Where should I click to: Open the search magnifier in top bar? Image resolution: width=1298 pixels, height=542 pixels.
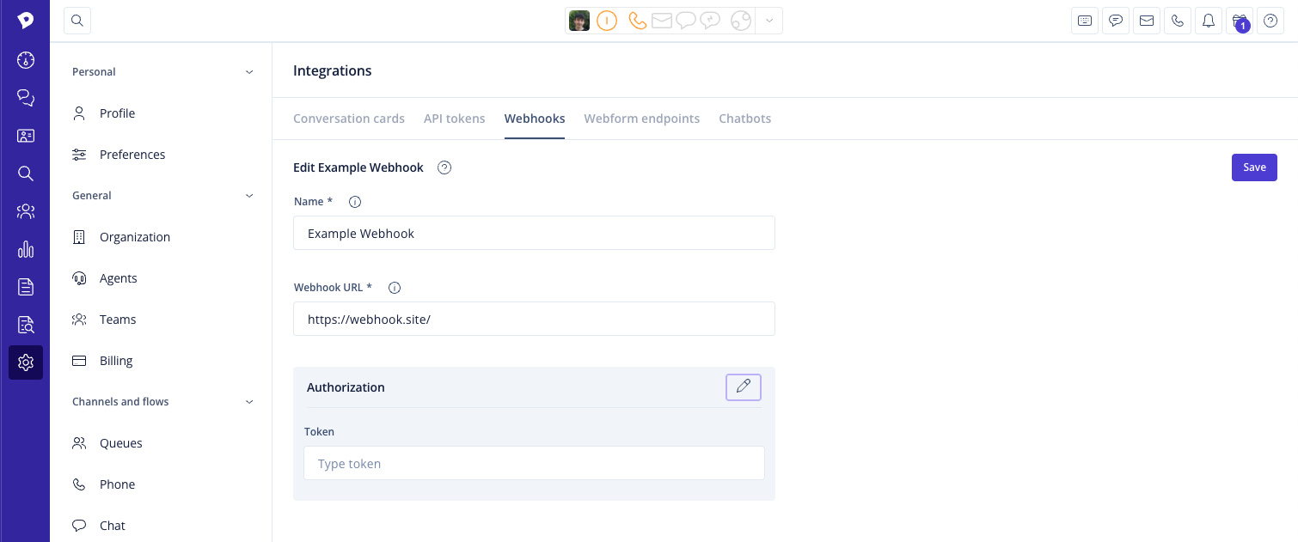tap(77, 21)
